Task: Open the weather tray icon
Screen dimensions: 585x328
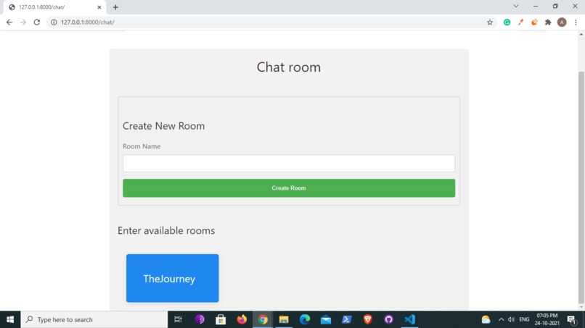Action: point(486,319)
